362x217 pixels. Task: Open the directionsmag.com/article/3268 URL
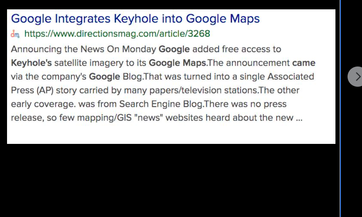117,34
